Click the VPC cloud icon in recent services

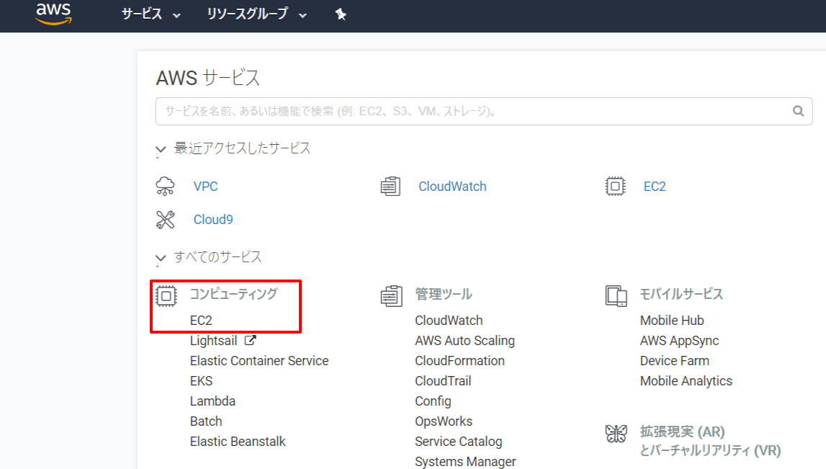coord(166,187)
